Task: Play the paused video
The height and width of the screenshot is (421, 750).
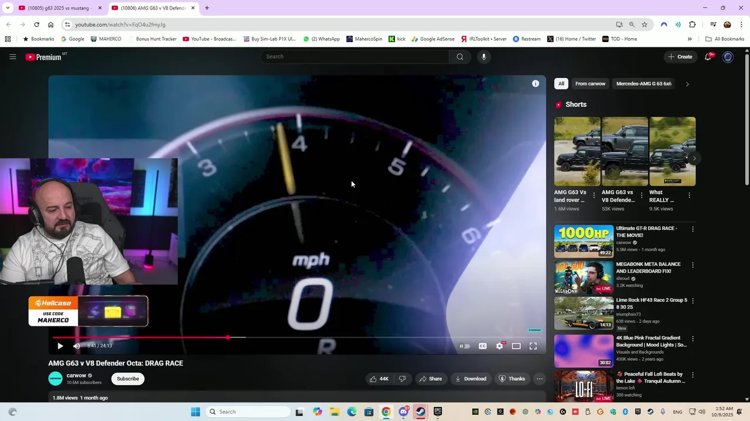Action: coord(60,346)
